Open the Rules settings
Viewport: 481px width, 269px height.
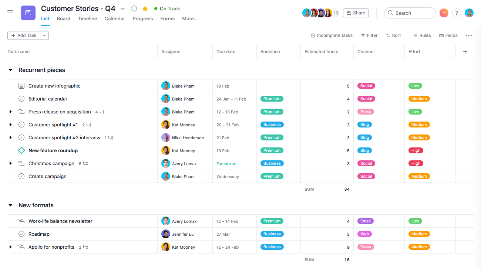[422, 35]
